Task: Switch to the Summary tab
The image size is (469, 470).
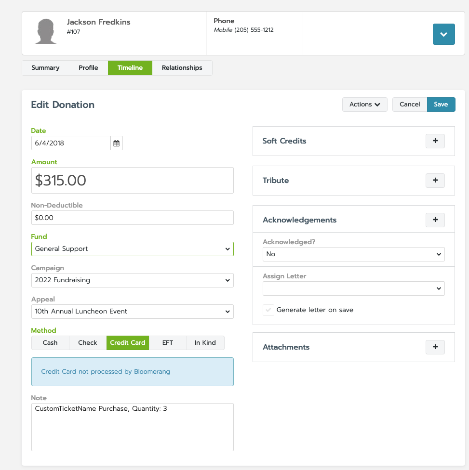Action: pyautogui.click(x=45, y=68)
